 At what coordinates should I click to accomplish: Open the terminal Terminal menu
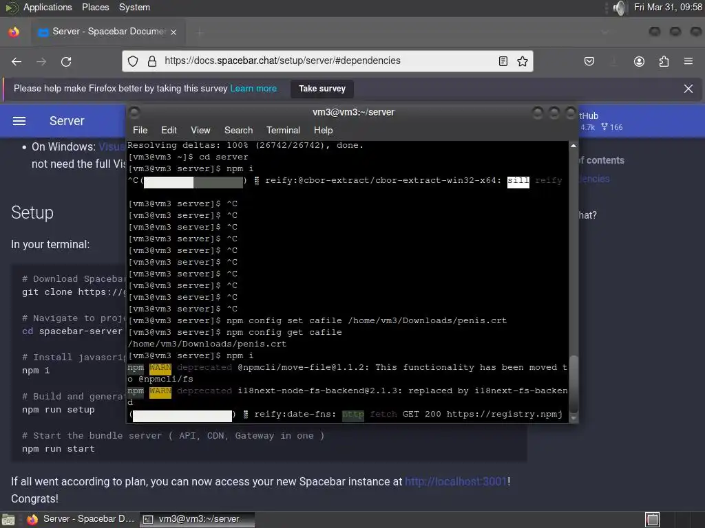(x=283, y=130)
